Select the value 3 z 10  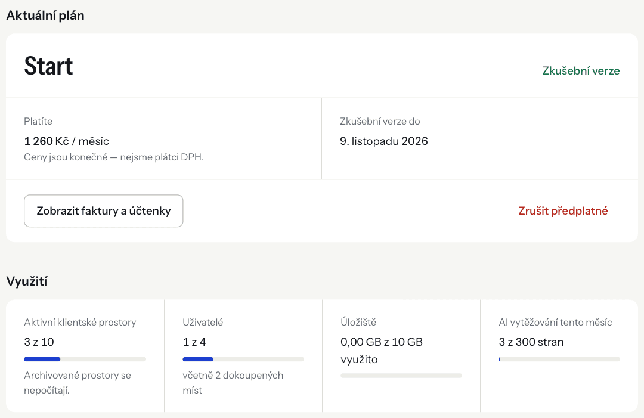coord(39,342)
